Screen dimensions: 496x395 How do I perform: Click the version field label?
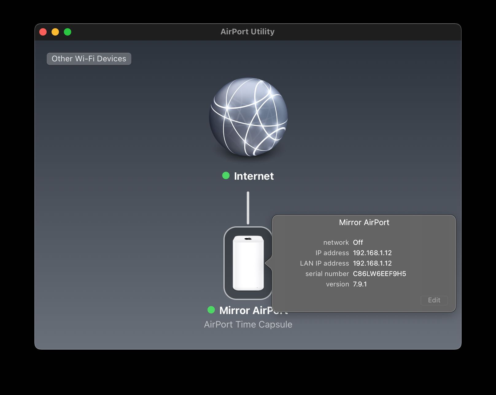(337, 284)
